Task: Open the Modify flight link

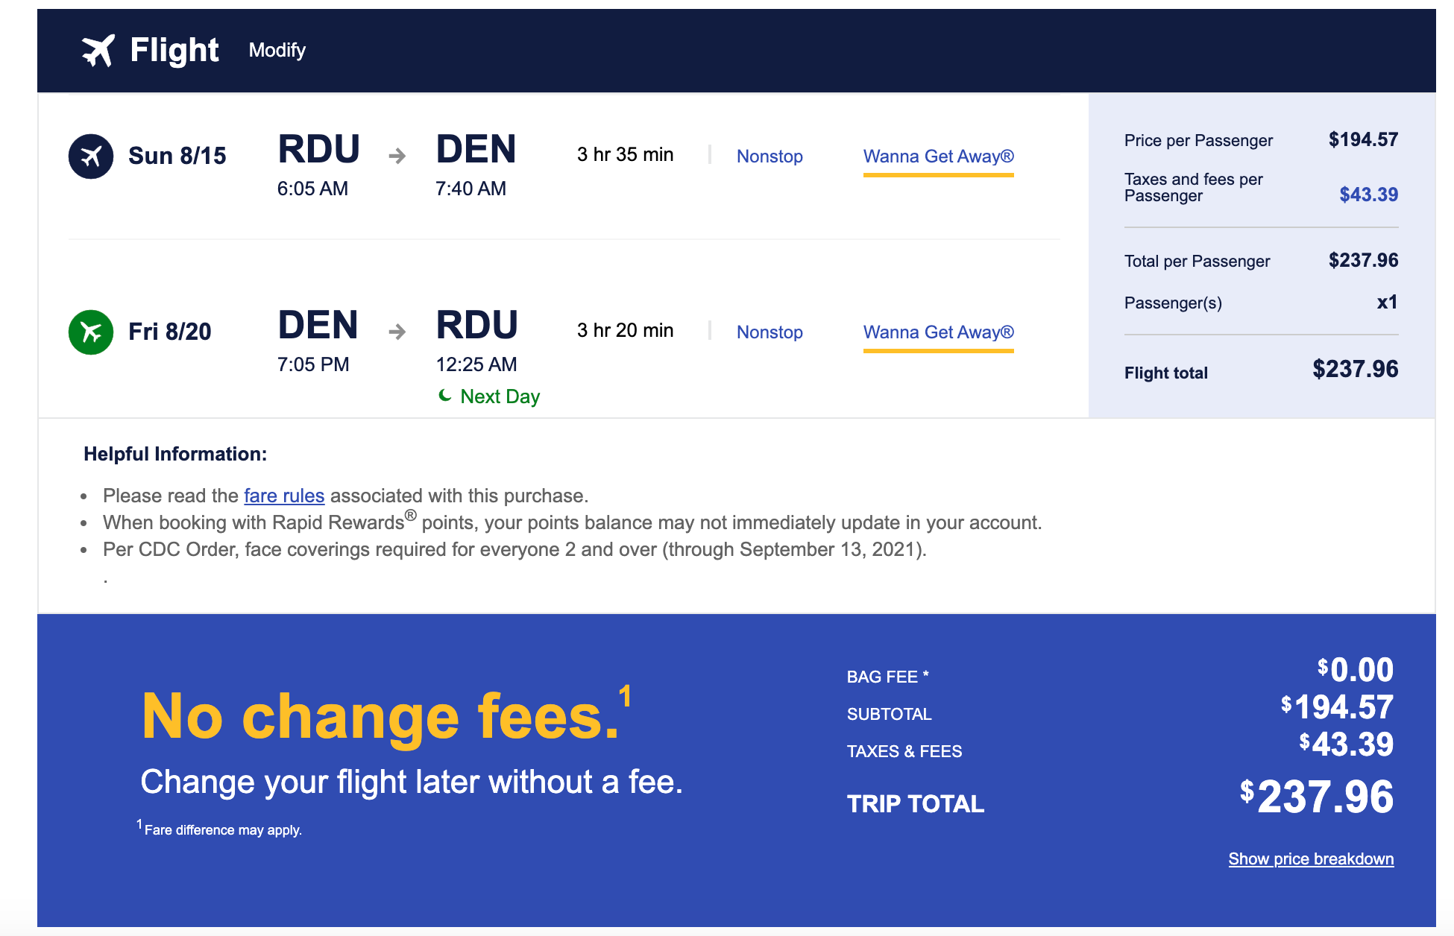Action: (277, 50)
